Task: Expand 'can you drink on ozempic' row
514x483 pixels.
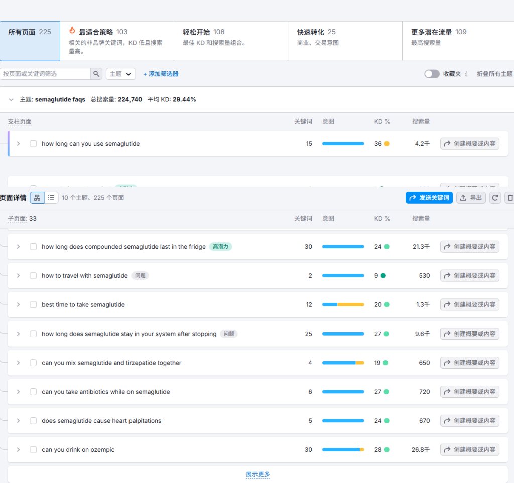Action: (19, 449)
